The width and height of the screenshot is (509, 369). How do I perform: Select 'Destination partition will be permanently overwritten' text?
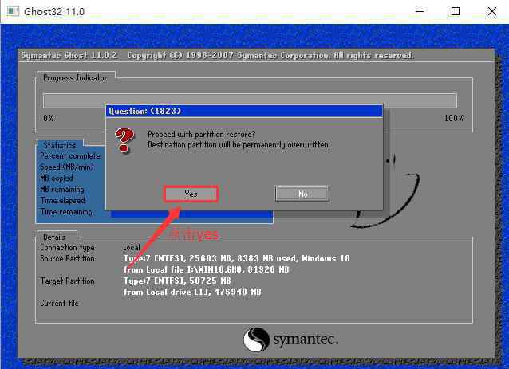click(239, 144)
